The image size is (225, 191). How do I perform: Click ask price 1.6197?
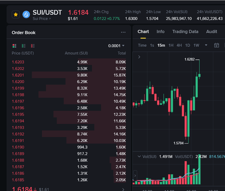18,101
